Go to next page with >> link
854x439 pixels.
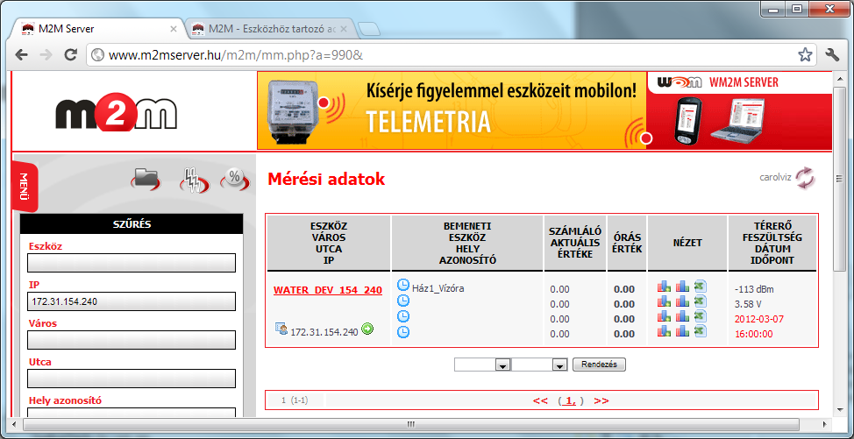(601, 401)
